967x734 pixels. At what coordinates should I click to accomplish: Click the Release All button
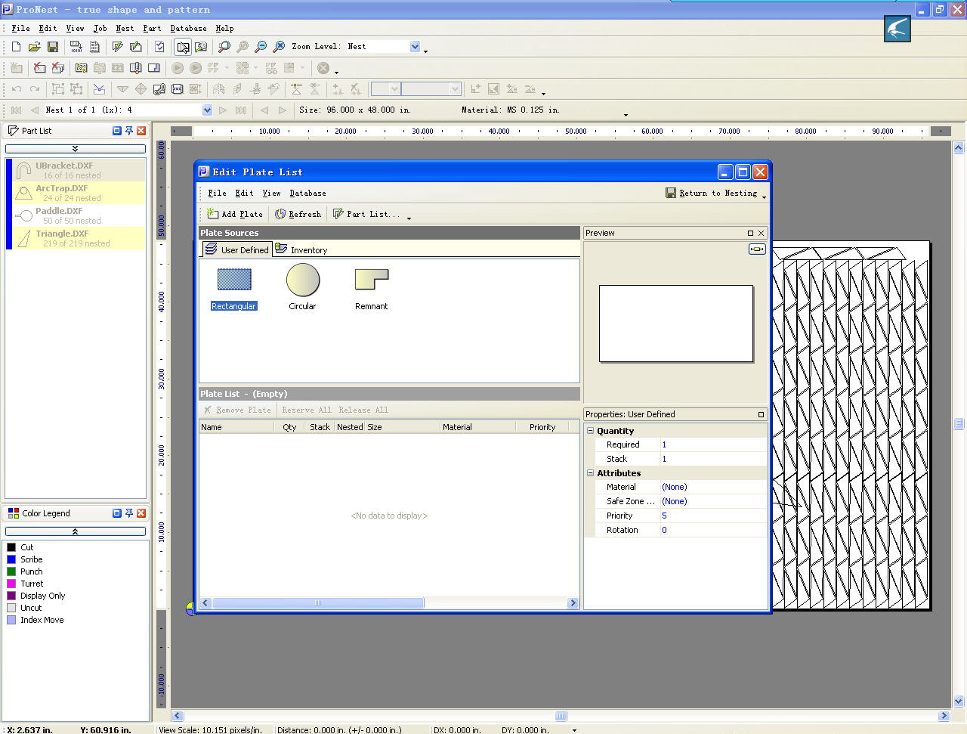point(363,410)
